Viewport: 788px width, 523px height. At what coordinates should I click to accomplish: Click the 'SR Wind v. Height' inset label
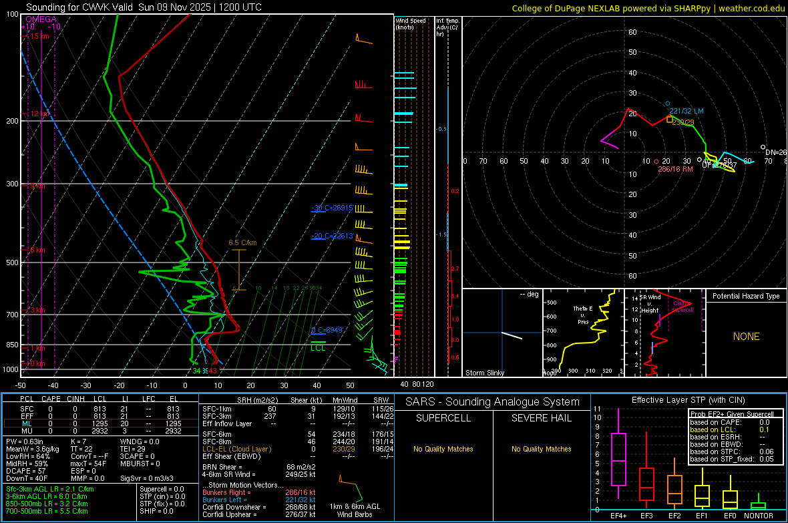[x=650, y=304]
